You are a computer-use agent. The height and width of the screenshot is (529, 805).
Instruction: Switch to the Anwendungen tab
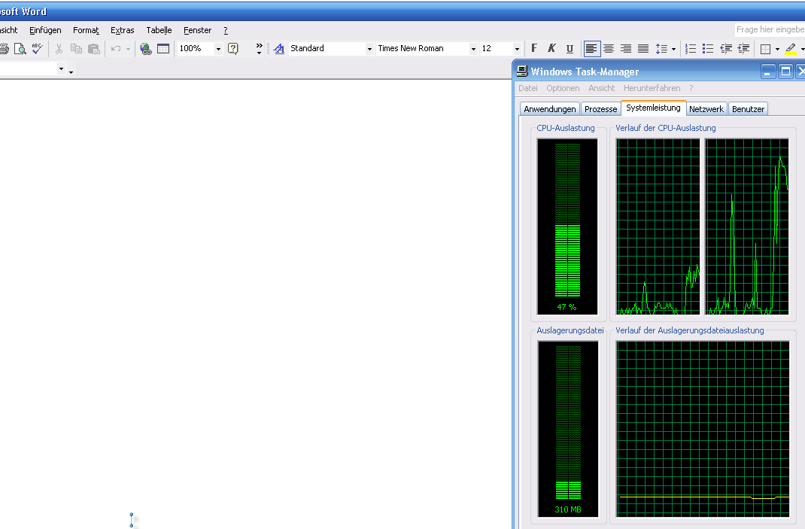point(550,109)
